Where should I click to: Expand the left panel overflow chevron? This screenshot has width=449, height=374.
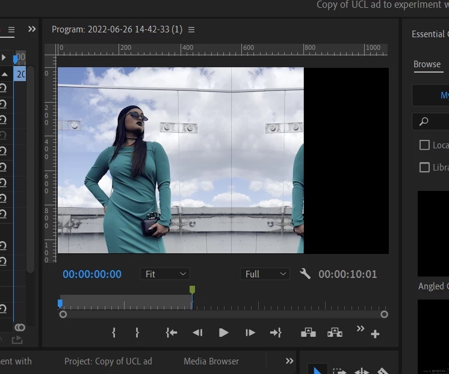pyautogui.click(x=32, y=29)
